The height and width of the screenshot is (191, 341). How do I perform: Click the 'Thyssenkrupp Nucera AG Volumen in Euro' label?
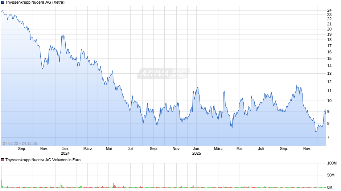(x=43, y=160)
